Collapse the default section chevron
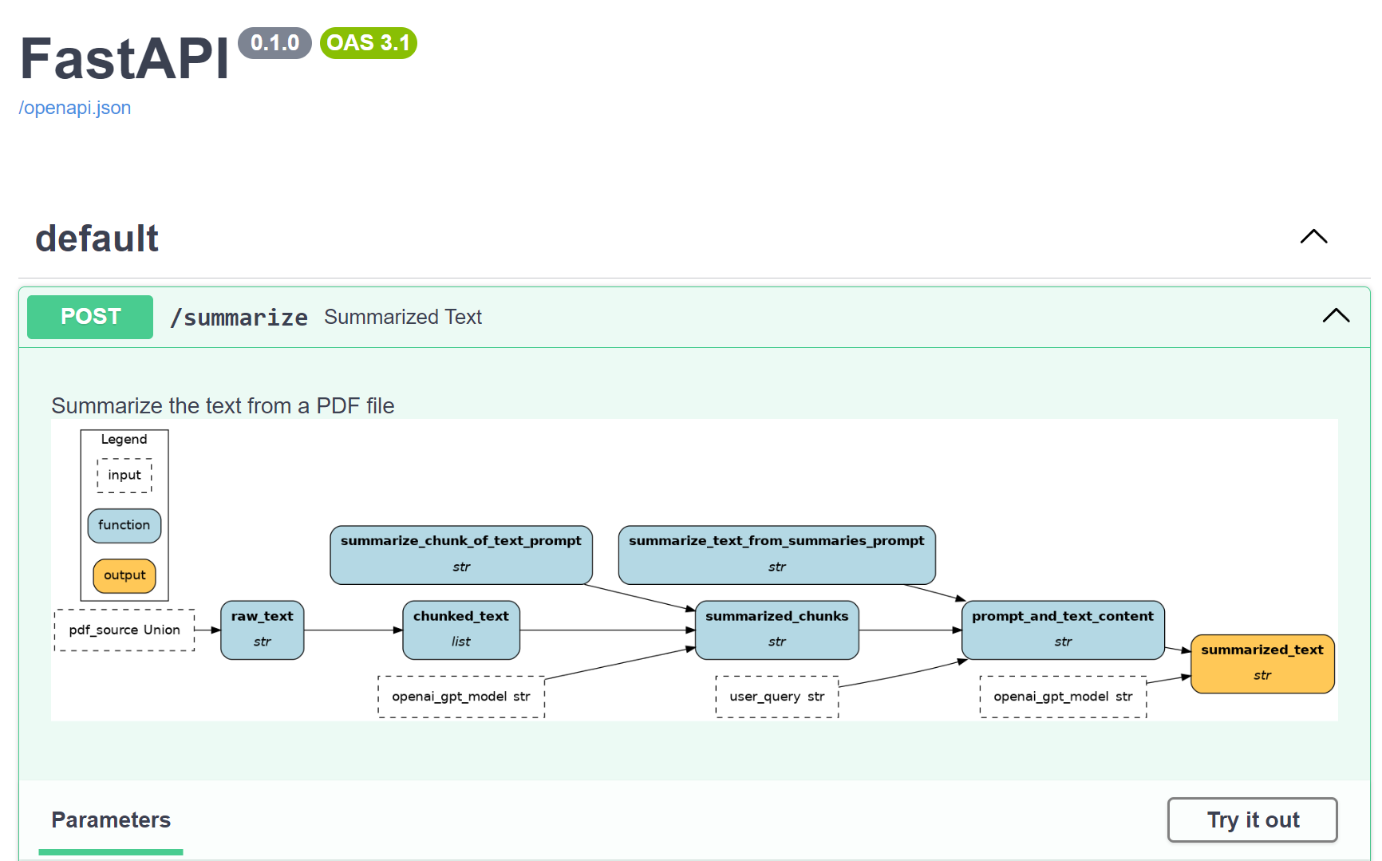Viewport: 1382px width, 861px height. click(1313, 237)
